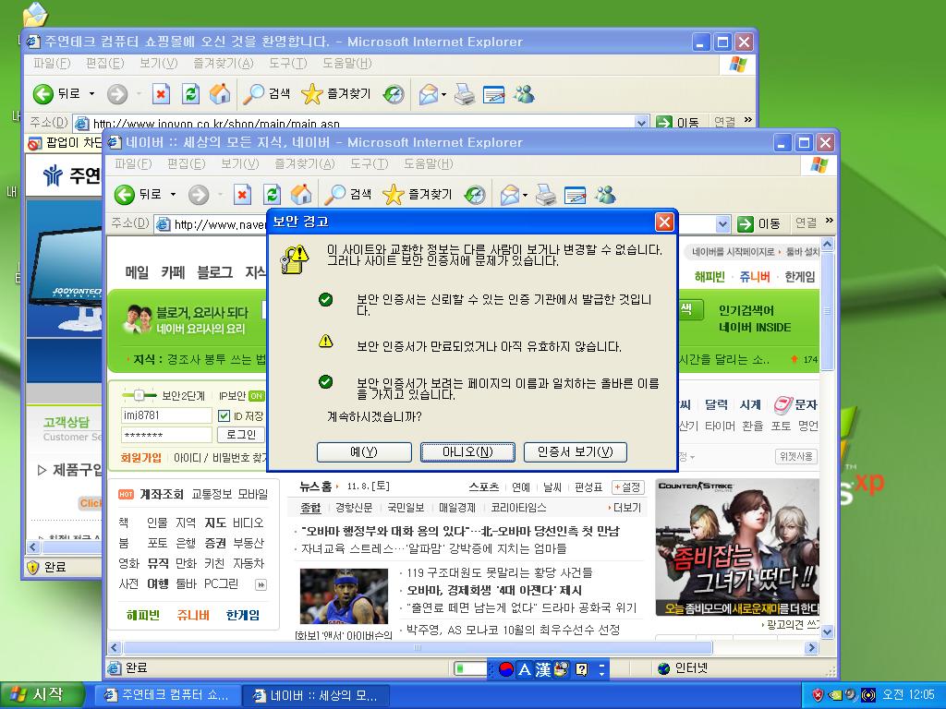Image resolution: width=946 pixels, height=709 pixels.
Task: Toggle the 'A' input mode button in language bar
Action: point(525,669)
